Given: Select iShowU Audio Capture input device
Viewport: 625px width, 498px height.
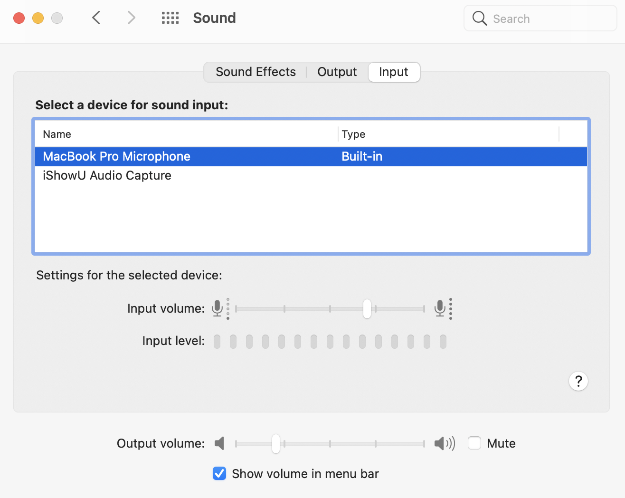Looking at the screenshot, I should tap(107, 176).
